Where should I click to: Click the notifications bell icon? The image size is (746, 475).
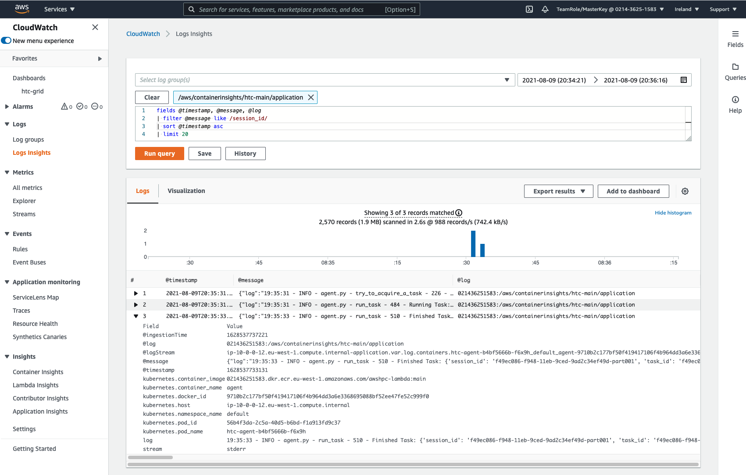(x=545, y=9)
